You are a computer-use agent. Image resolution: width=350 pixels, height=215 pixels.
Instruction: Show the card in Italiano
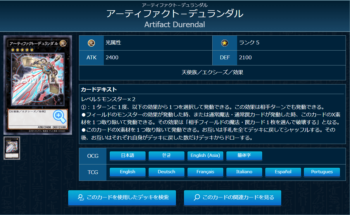(244, 172)
